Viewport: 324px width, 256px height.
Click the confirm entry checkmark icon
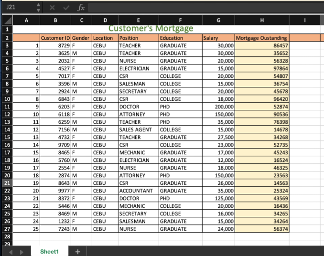[66, 8]
